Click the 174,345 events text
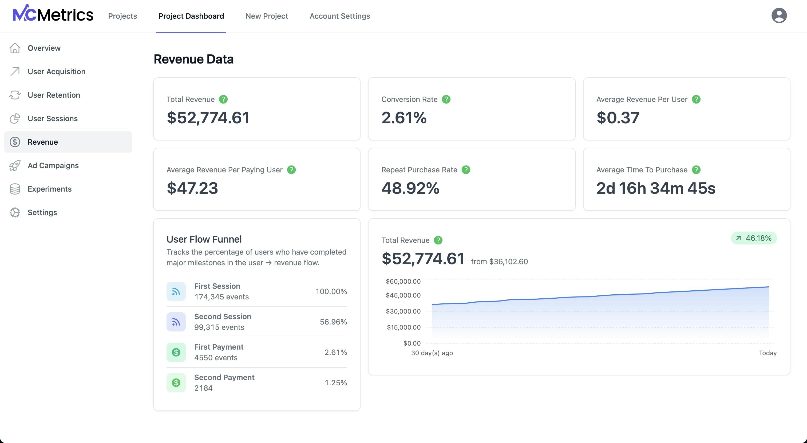 pyautogui.click(x=221, y=297)
